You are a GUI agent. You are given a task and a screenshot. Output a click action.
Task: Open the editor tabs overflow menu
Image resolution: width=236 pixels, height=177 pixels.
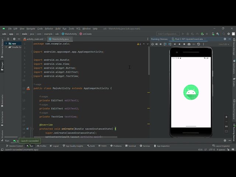[147, 39]
